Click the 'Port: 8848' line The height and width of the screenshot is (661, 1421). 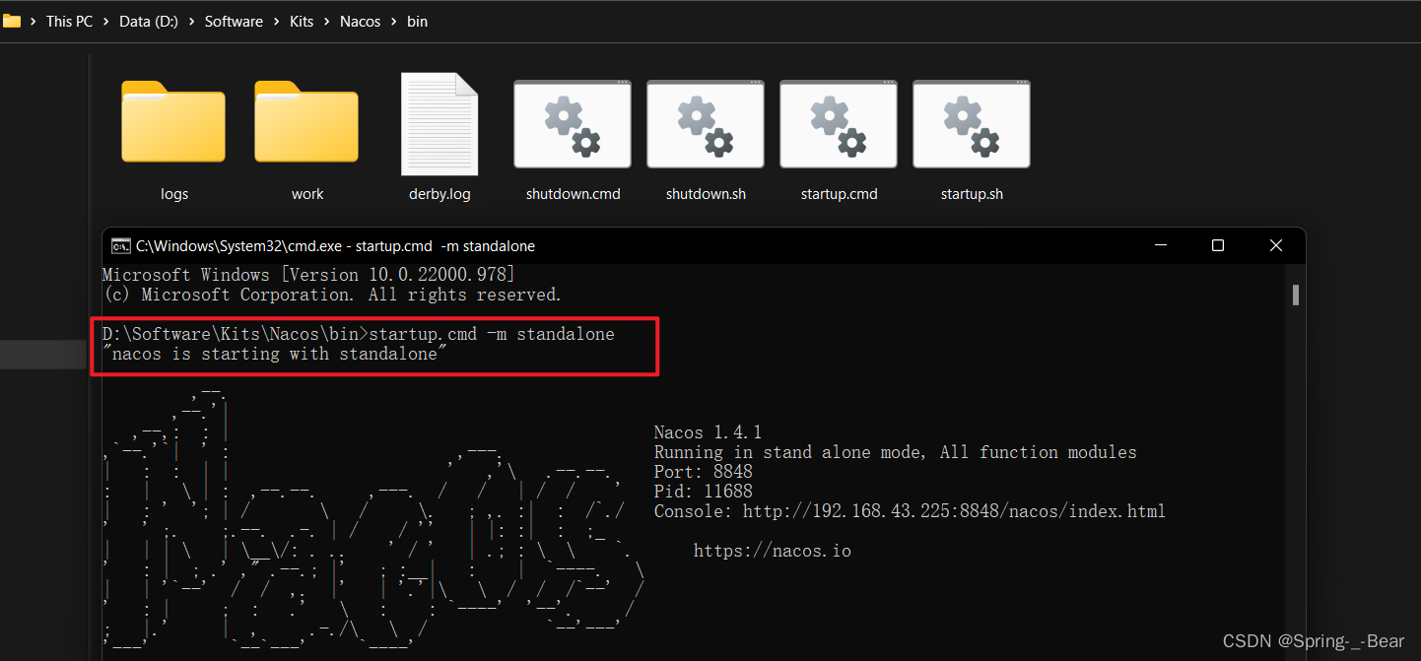coord(703,472)
